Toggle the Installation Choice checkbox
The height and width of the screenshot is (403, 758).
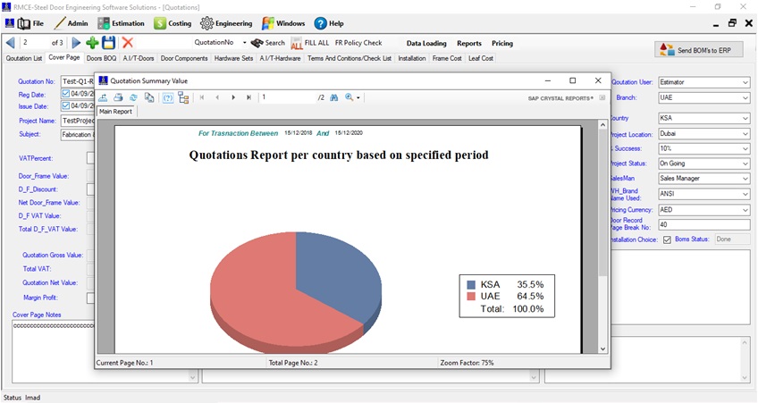667,239
